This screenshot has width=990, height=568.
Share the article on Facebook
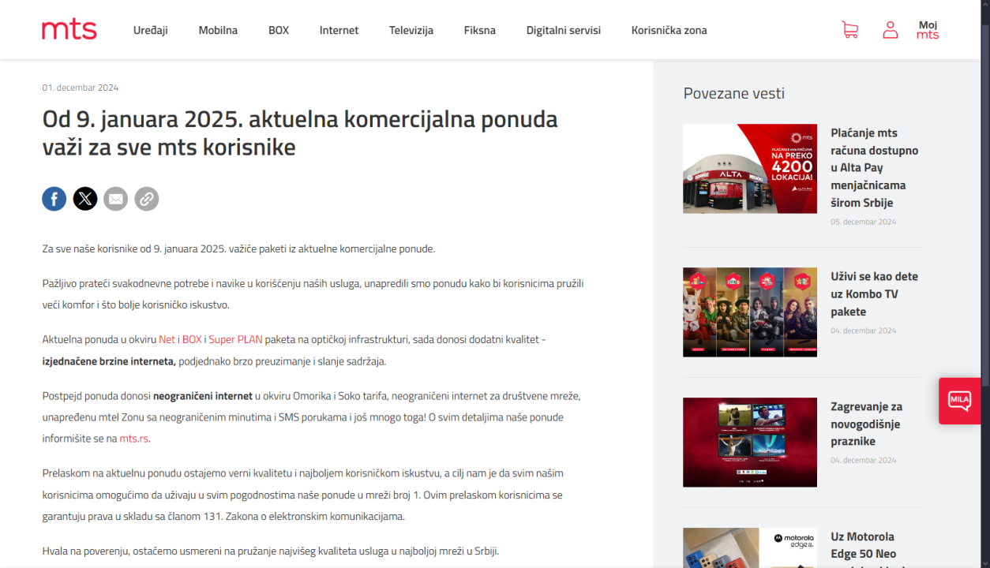pos(54,199)
